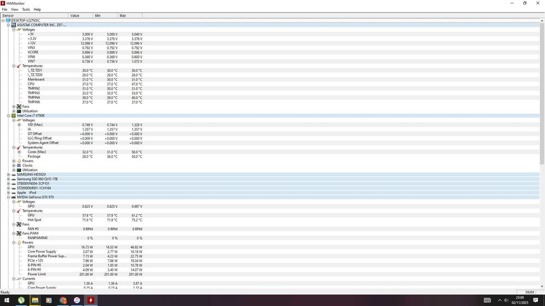Open the File menu
The image size is (545, 306).
click(4, 9)
